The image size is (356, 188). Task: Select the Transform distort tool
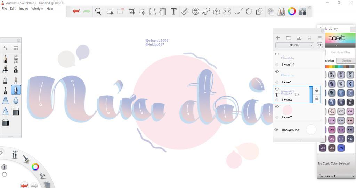[x=152, y=11]
